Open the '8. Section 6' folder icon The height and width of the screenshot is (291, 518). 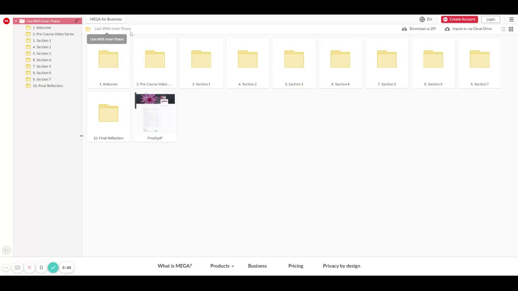coord(433,59)
